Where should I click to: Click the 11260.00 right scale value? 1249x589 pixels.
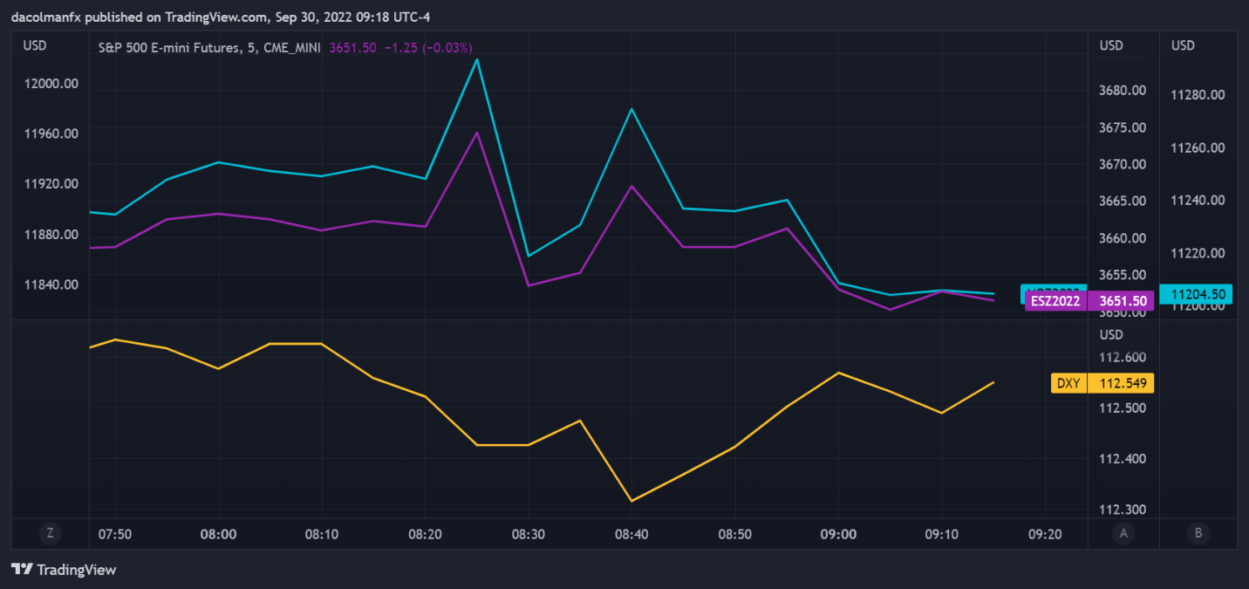click(x=1198, y=147)
